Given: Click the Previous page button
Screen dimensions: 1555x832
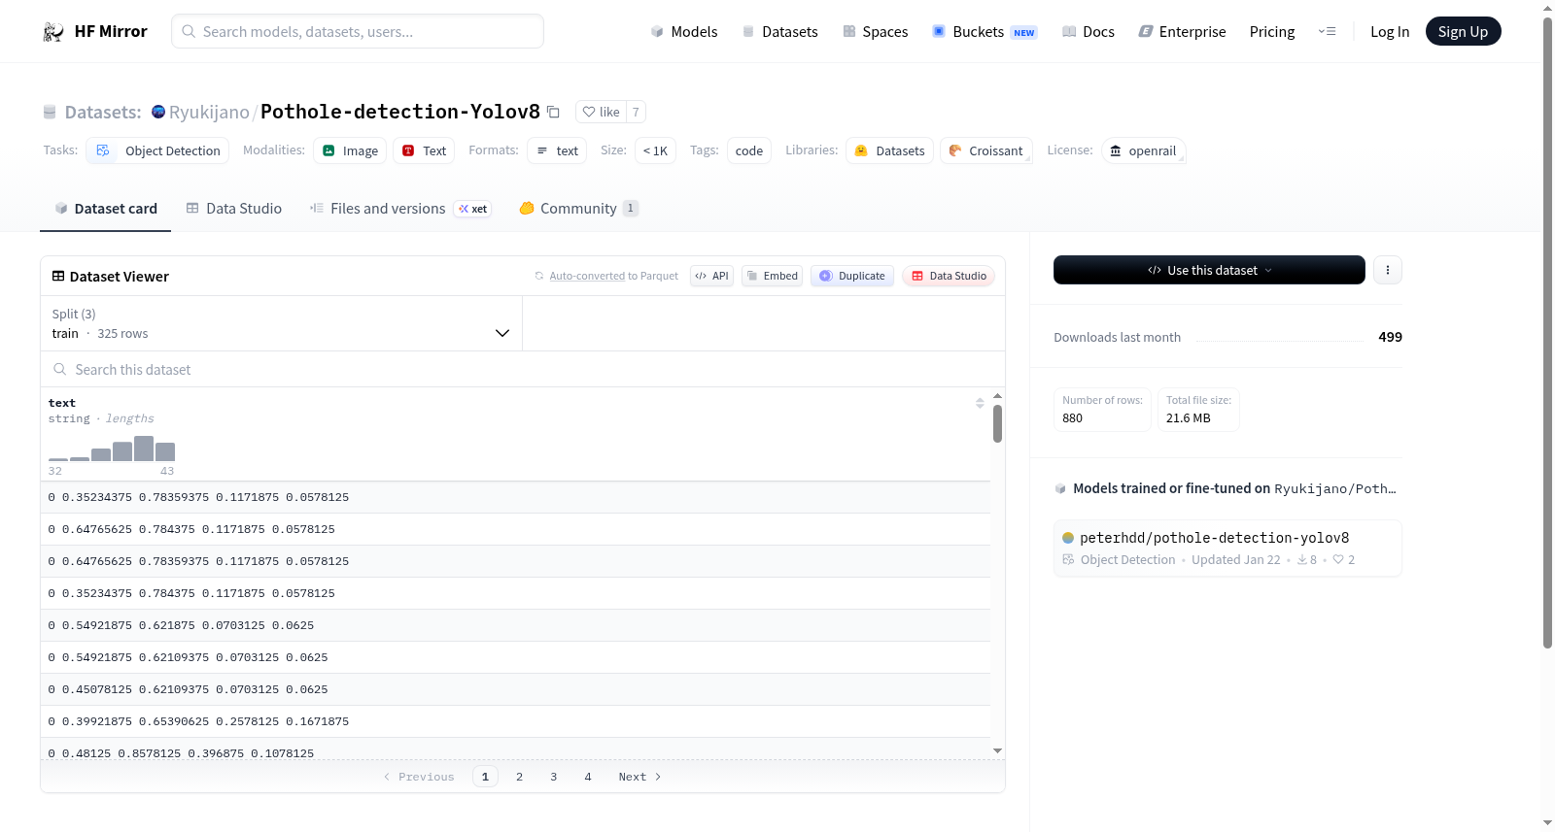Looking at the screenshot, I should tap(419, 777).
